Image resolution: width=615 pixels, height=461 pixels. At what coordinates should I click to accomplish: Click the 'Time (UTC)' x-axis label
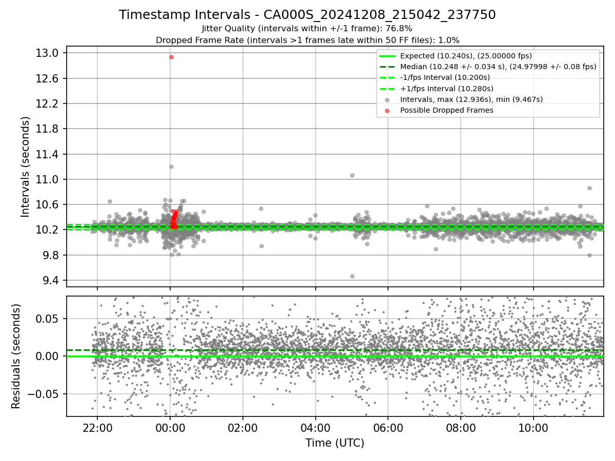[x=335, y=443]
